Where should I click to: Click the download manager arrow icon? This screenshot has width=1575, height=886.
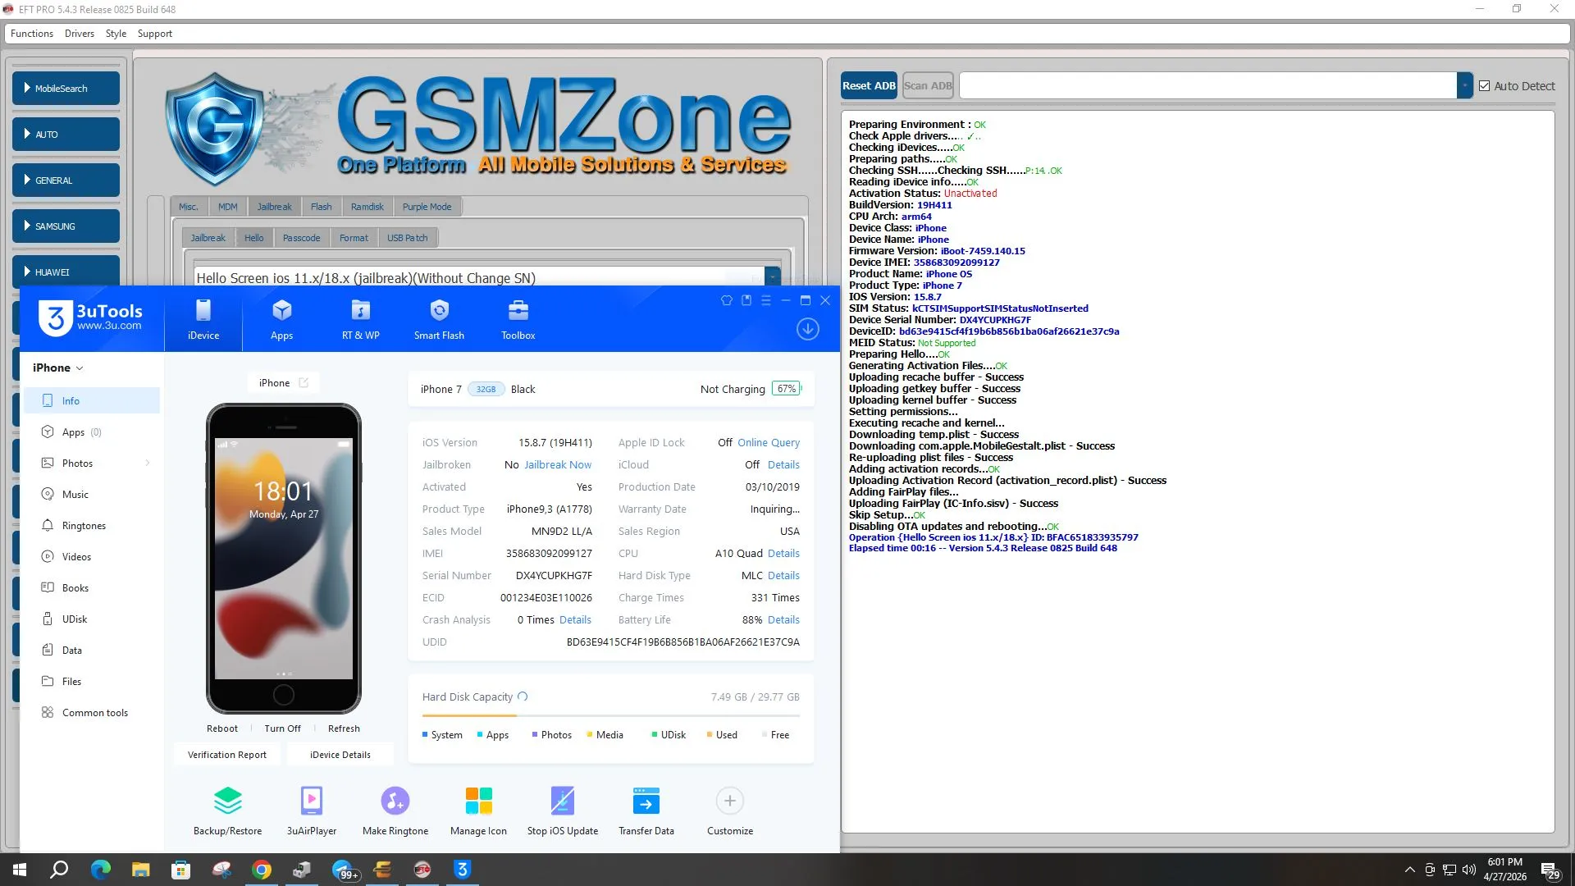pyautogui.click(x=808, y=330)
